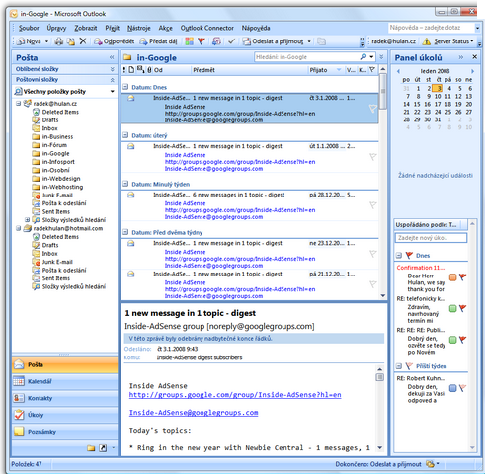Close the Panel úkolů pane
The width and height of the screenshot is (485, 474).
pyautogui.click(x=474, y=57)
